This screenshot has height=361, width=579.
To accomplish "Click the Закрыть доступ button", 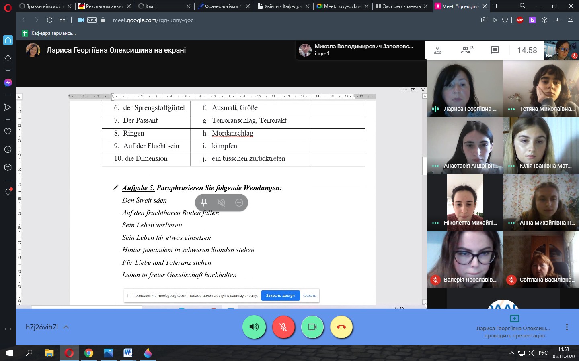I will click(x=280, y=296).
